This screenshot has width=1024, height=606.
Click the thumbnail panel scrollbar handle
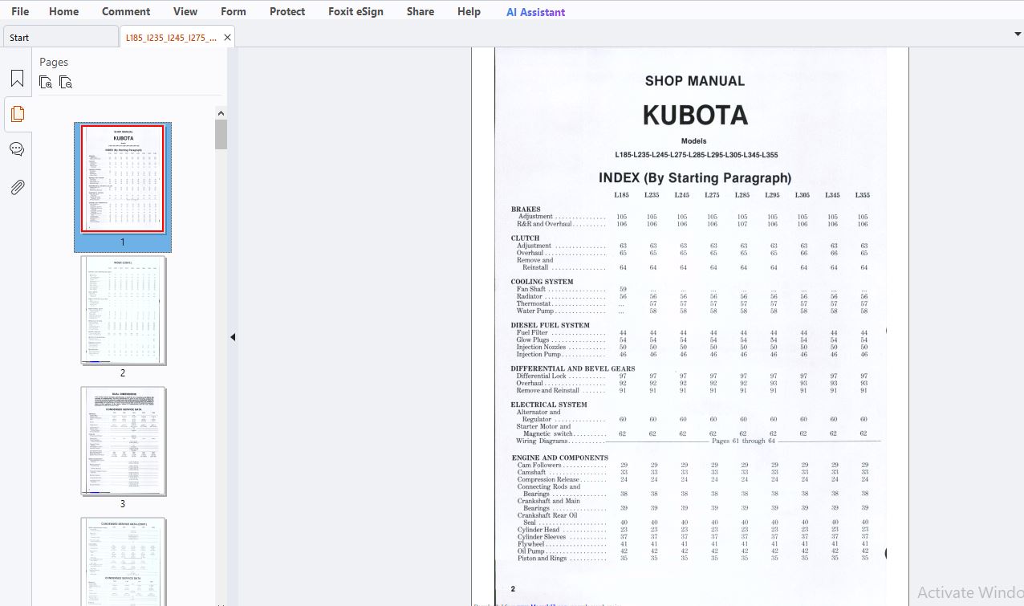click(221, 134)
